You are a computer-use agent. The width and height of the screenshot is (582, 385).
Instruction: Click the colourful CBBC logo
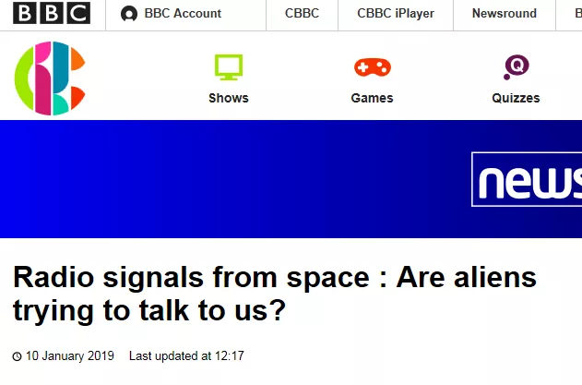[x=50, y=79]
